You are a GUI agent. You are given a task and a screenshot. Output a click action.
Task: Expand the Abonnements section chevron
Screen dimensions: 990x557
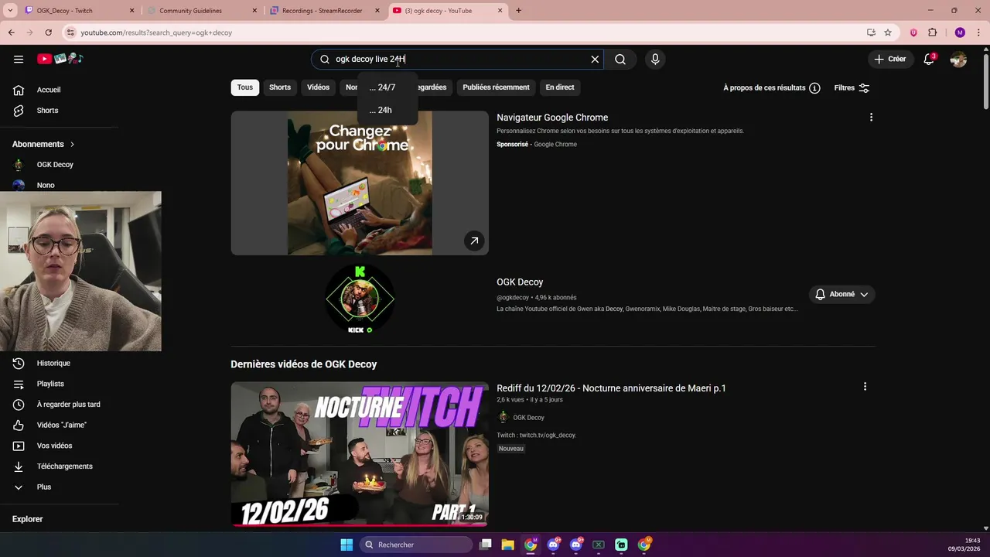(73, 144)
